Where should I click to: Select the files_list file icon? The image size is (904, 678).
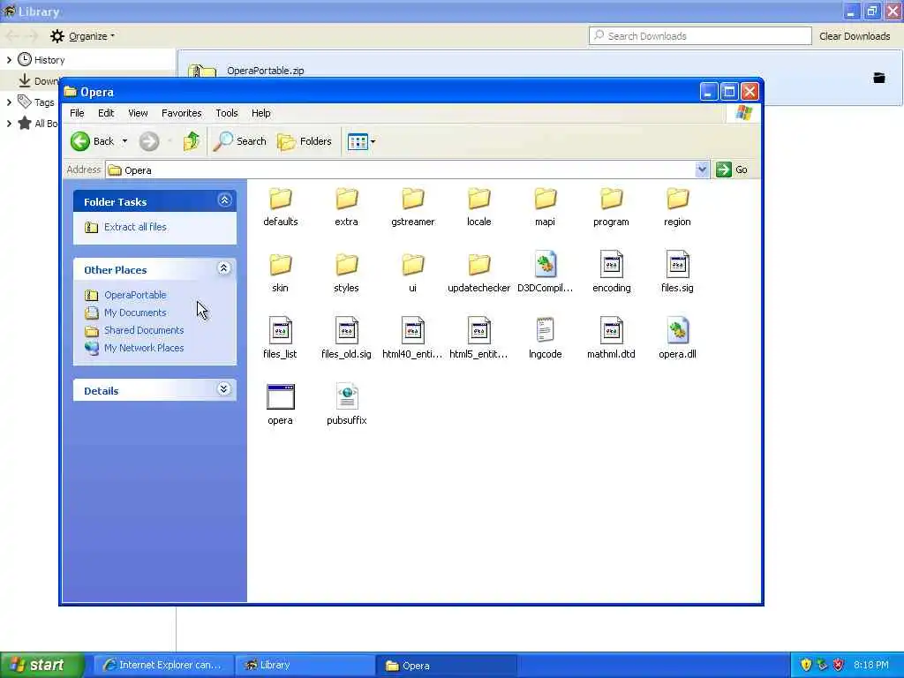tap(280, 330)
